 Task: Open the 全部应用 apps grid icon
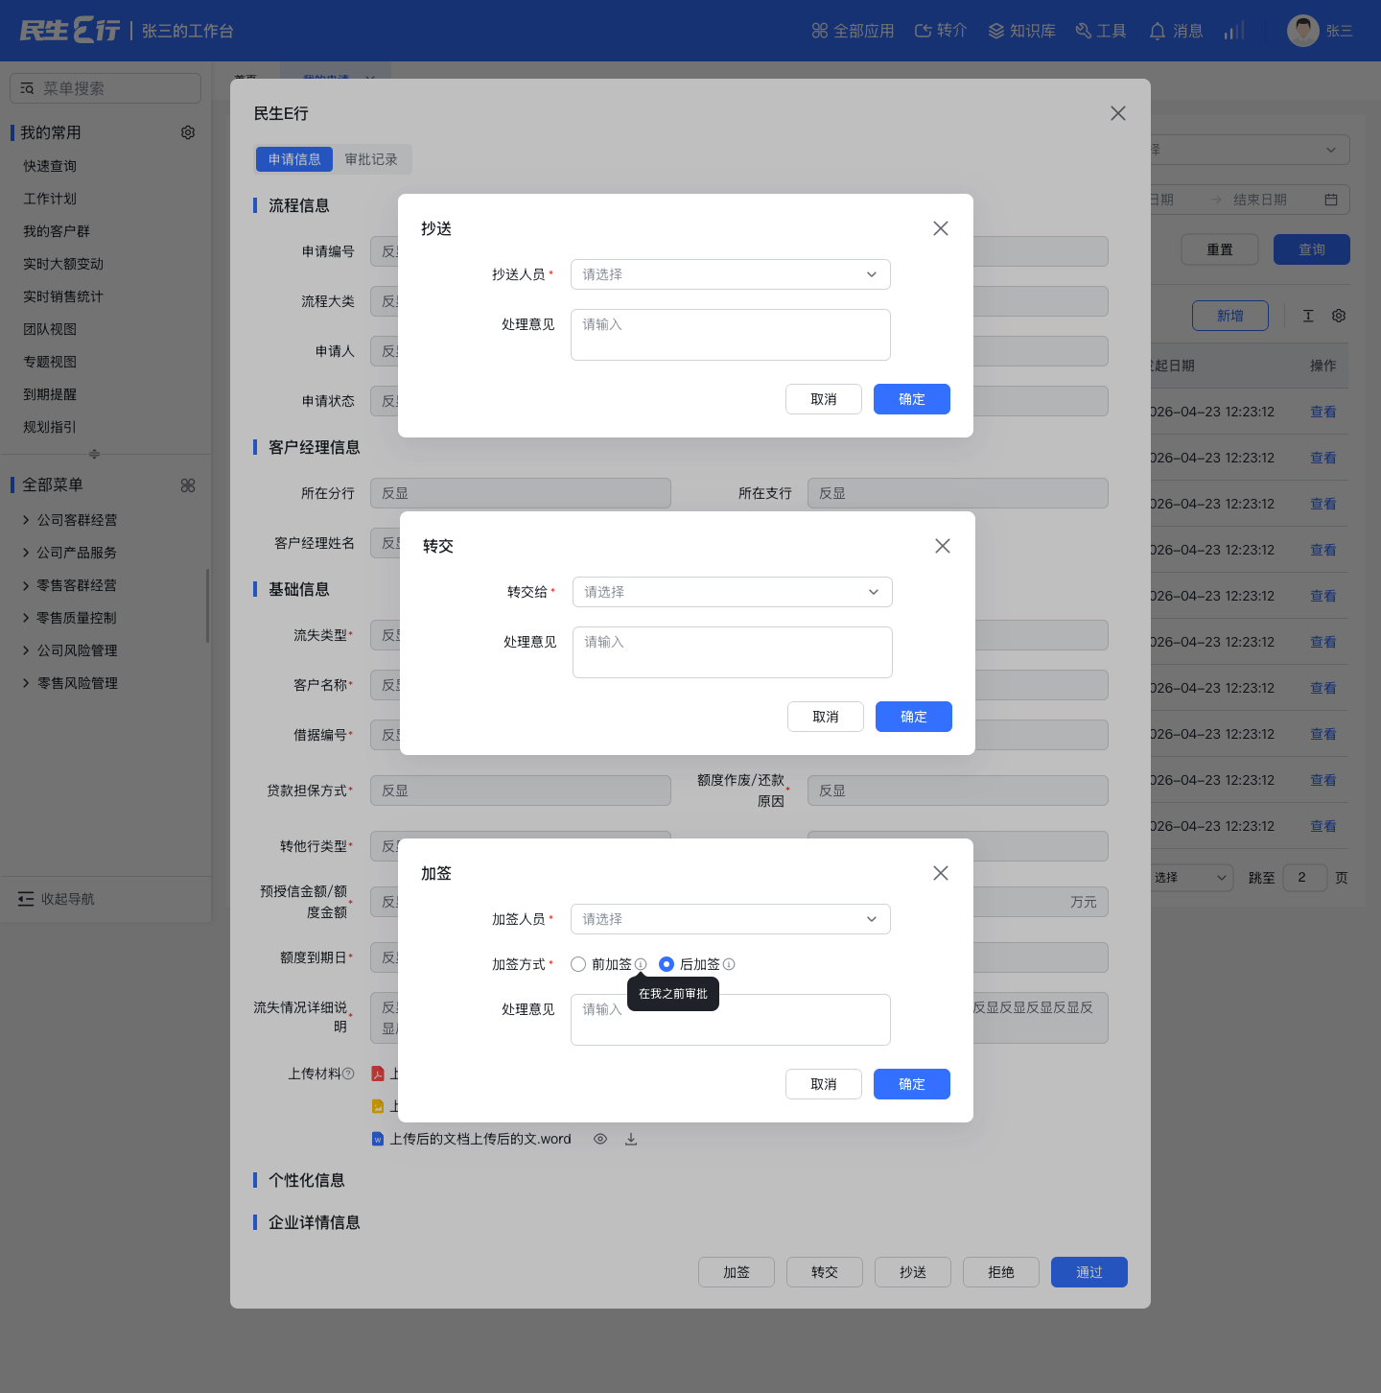point(819,31)
